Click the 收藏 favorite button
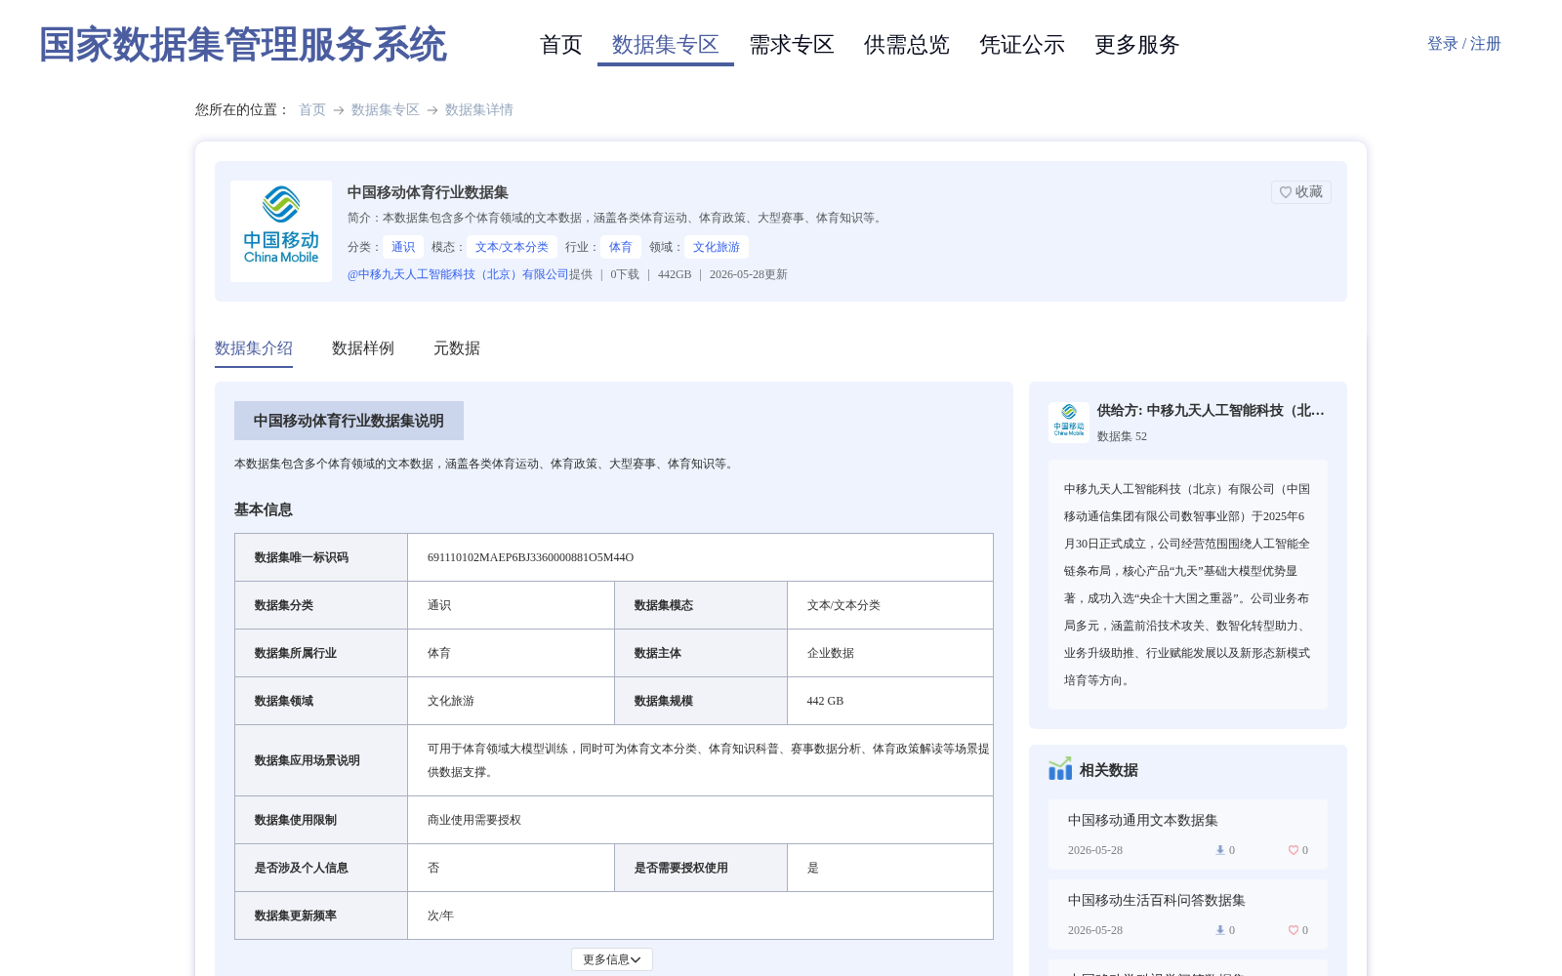The image size is (1562, 976). (1301, 192)
